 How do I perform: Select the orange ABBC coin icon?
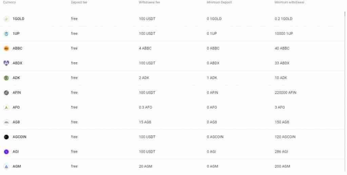[x=6, y=48]
